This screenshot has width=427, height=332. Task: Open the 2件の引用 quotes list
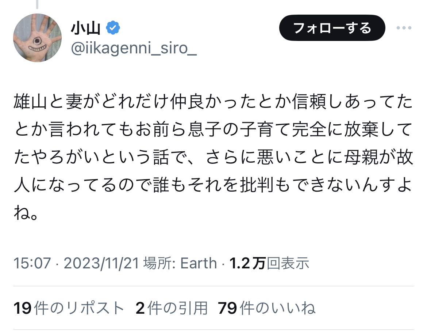point(172,308)
